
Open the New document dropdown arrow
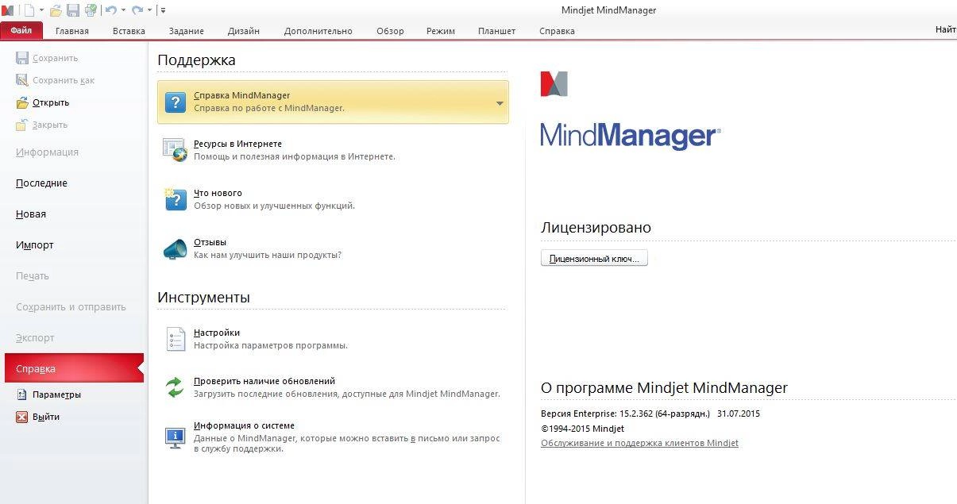coord(41,10)
